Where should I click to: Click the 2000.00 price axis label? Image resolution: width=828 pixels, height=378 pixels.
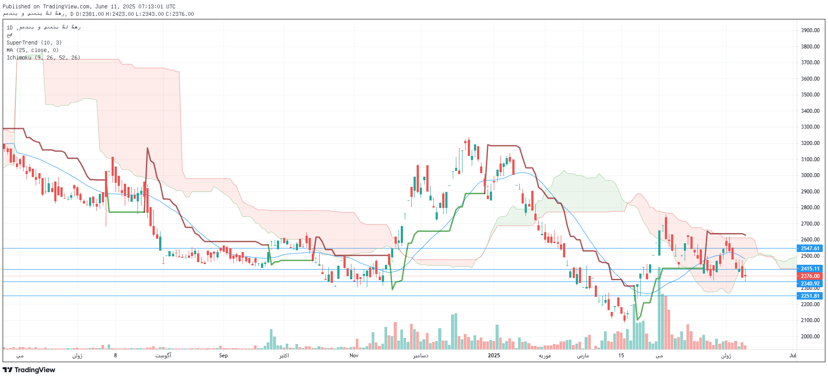810,337
